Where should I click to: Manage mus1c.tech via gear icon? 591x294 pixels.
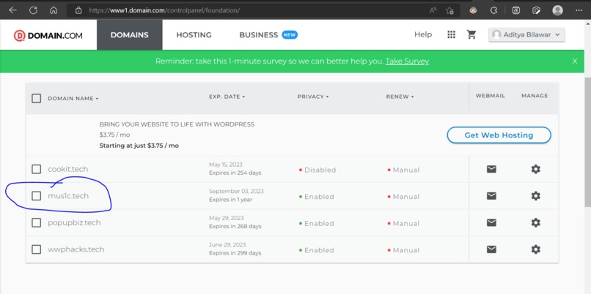pos(535,196)
